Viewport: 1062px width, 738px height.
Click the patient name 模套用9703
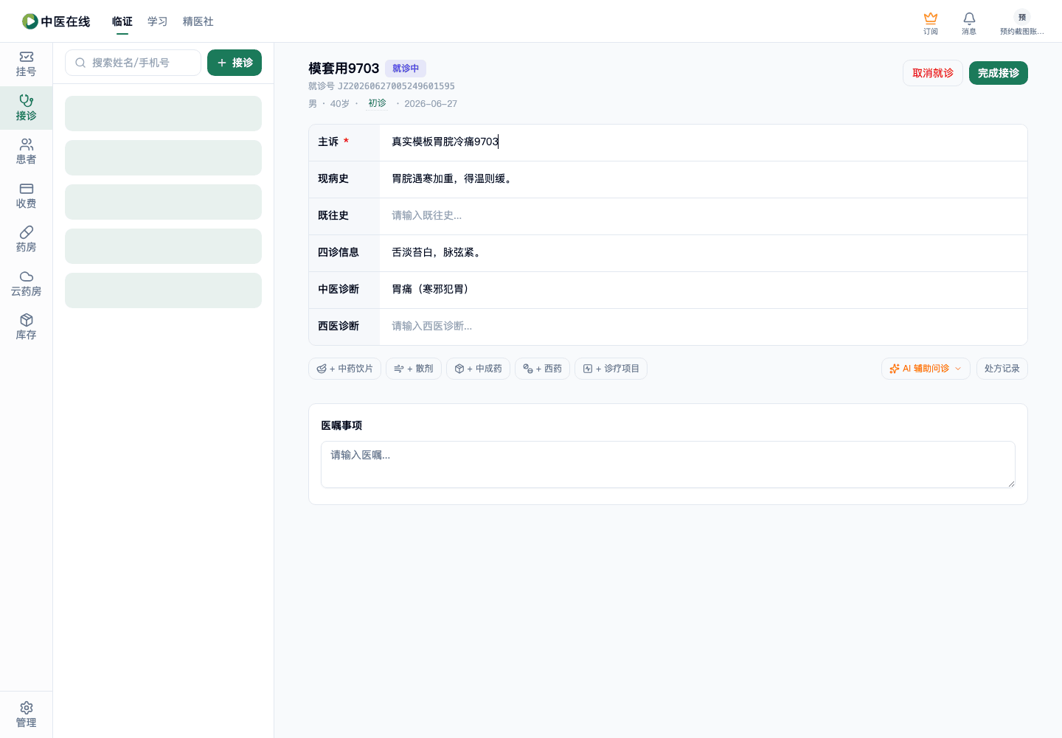click(x=344, y=69)
